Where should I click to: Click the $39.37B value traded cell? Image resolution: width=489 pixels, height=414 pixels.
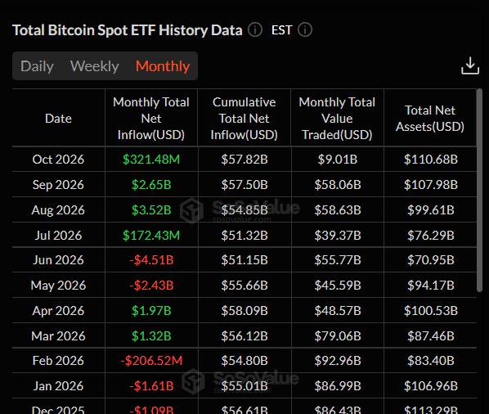point(338,236)
